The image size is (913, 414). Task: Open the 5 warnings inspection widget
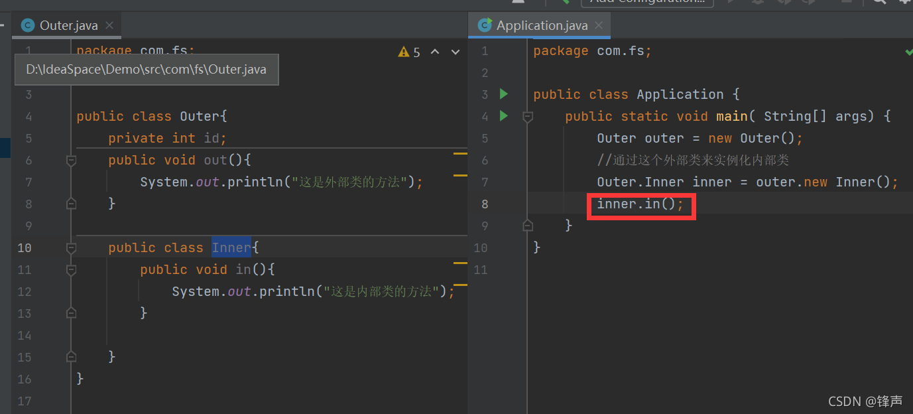[x=409, y=52]
